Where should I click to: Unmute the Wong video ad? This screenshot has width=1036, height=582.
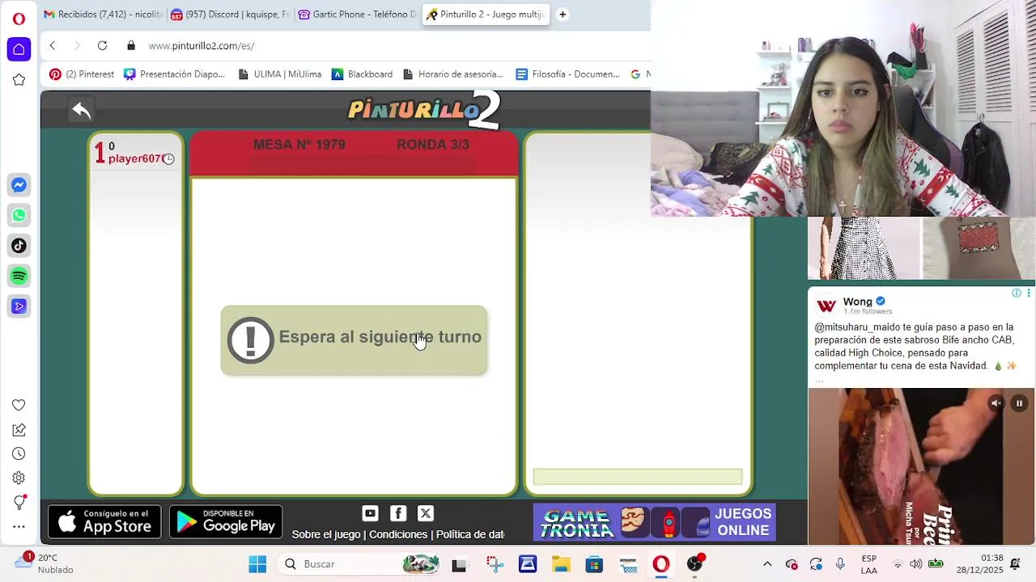coord(996,403)
